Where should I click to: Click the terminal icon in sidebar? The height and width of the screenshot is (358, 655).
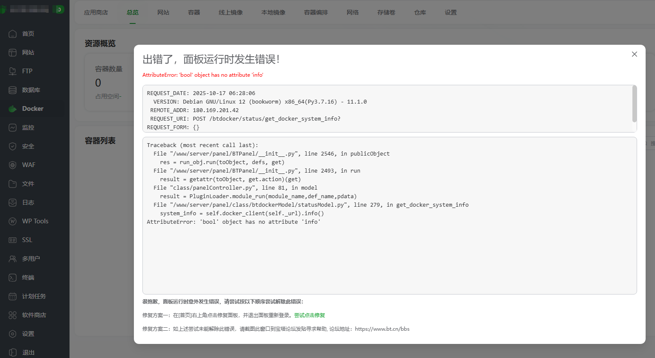click(13, 277)
